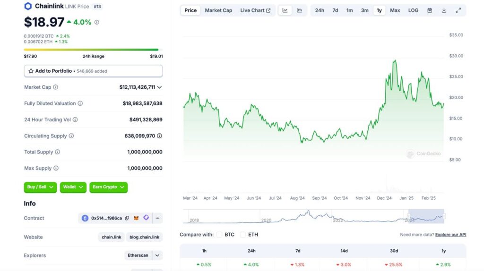
Task: Open the Circulating Supply label info icon
Action: point(71,136)
